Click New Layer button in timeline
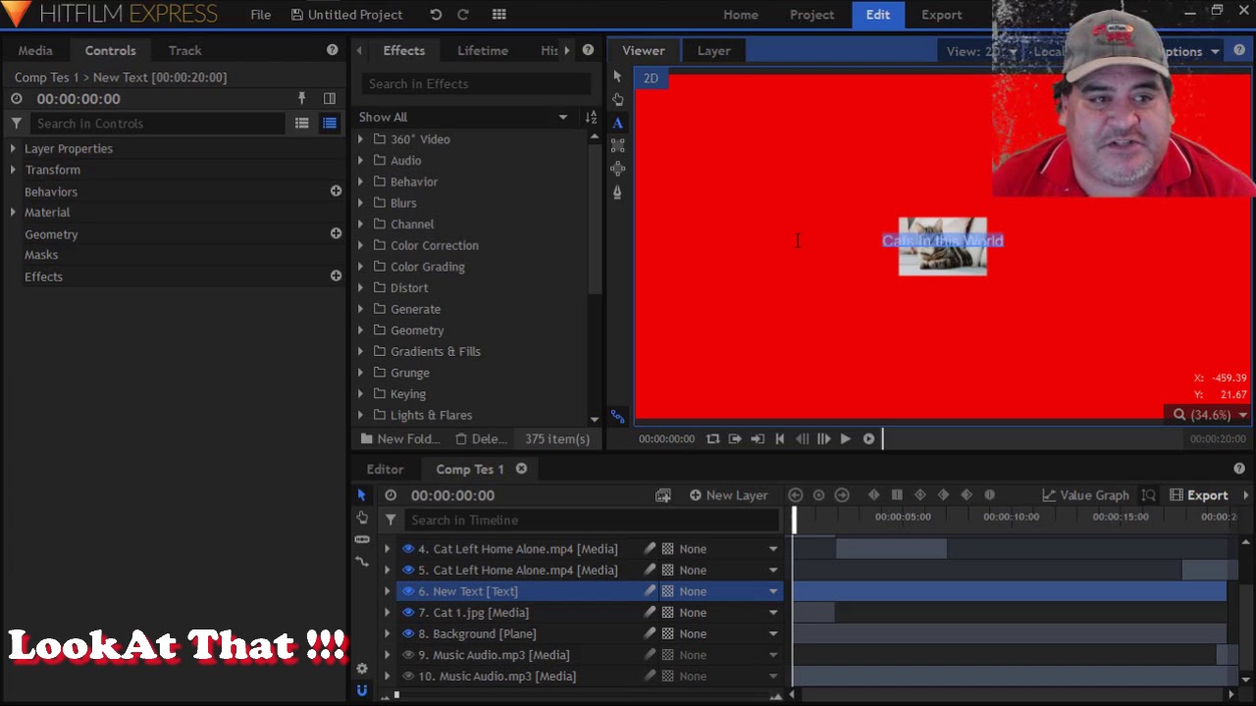 click(x=728, y=495)
